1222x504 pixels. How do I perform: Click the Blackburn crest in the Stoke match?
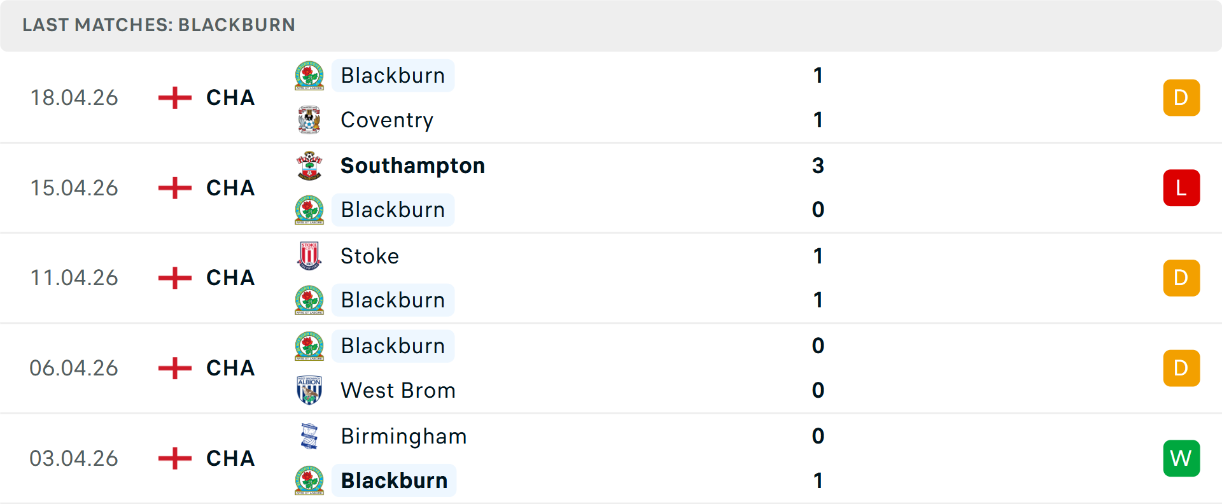pyautogui.click(x=309, y=300)
